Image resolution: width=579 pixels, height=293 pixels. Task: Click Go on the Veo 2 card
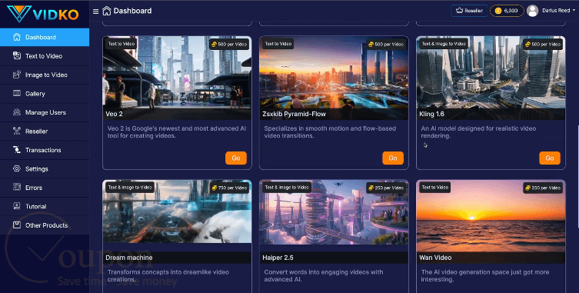coord(236,158)
